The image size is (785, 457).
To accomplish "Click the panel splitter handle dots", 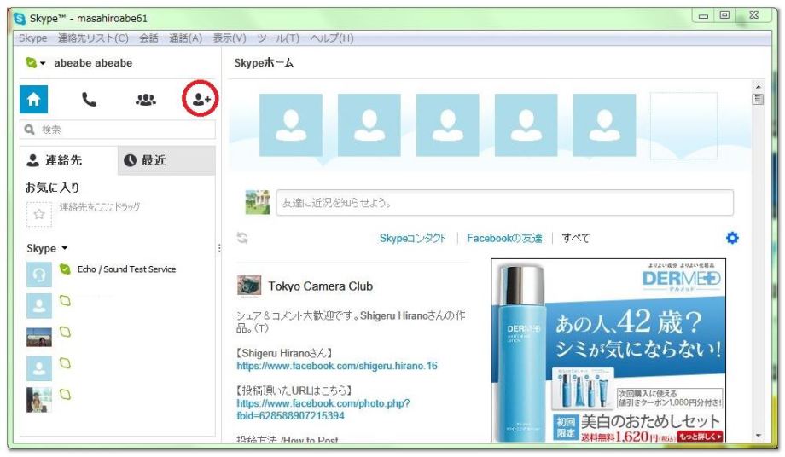I will point(219,248).
